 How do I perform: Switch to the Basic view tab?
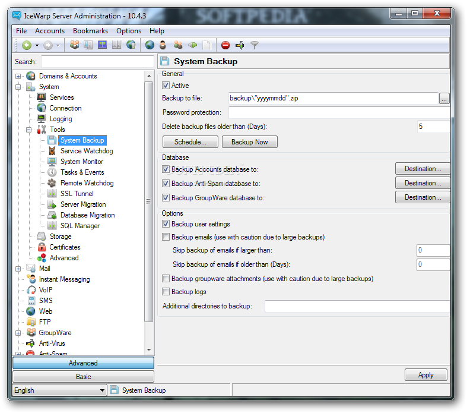[x=84, y=377]
